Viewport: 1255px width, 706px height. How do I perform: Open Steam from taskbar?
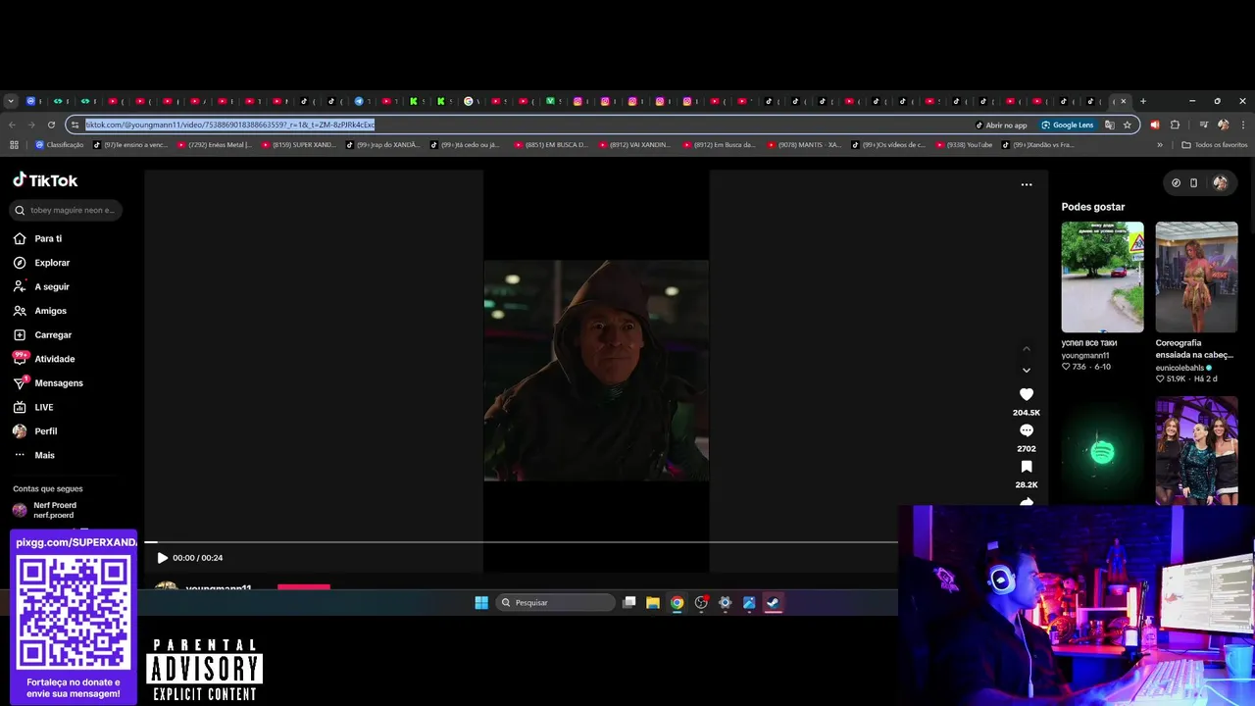pos(774,602)
